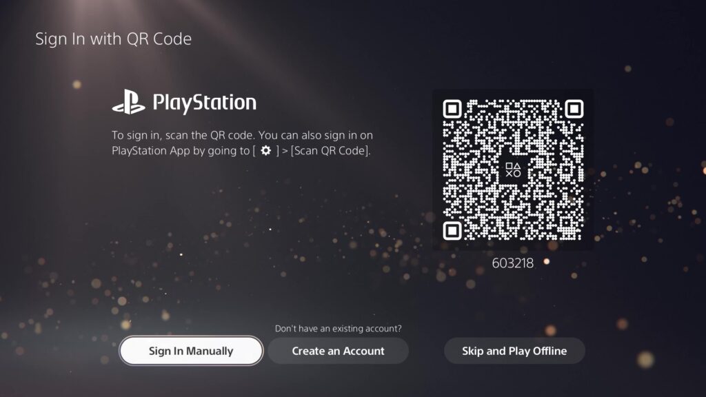Viewport: 706px width, 397px height.
Task: Click the To sign in, scan instruction line
Action: (x=183, y=135)
